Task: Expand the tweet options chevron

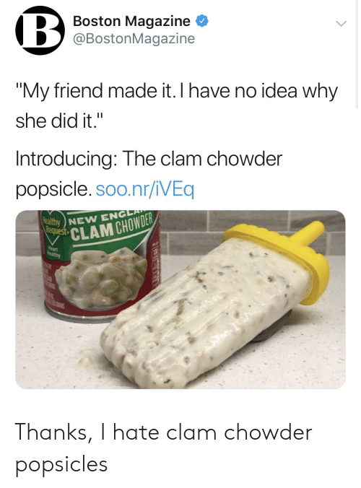Action: (x=341, y=23)
